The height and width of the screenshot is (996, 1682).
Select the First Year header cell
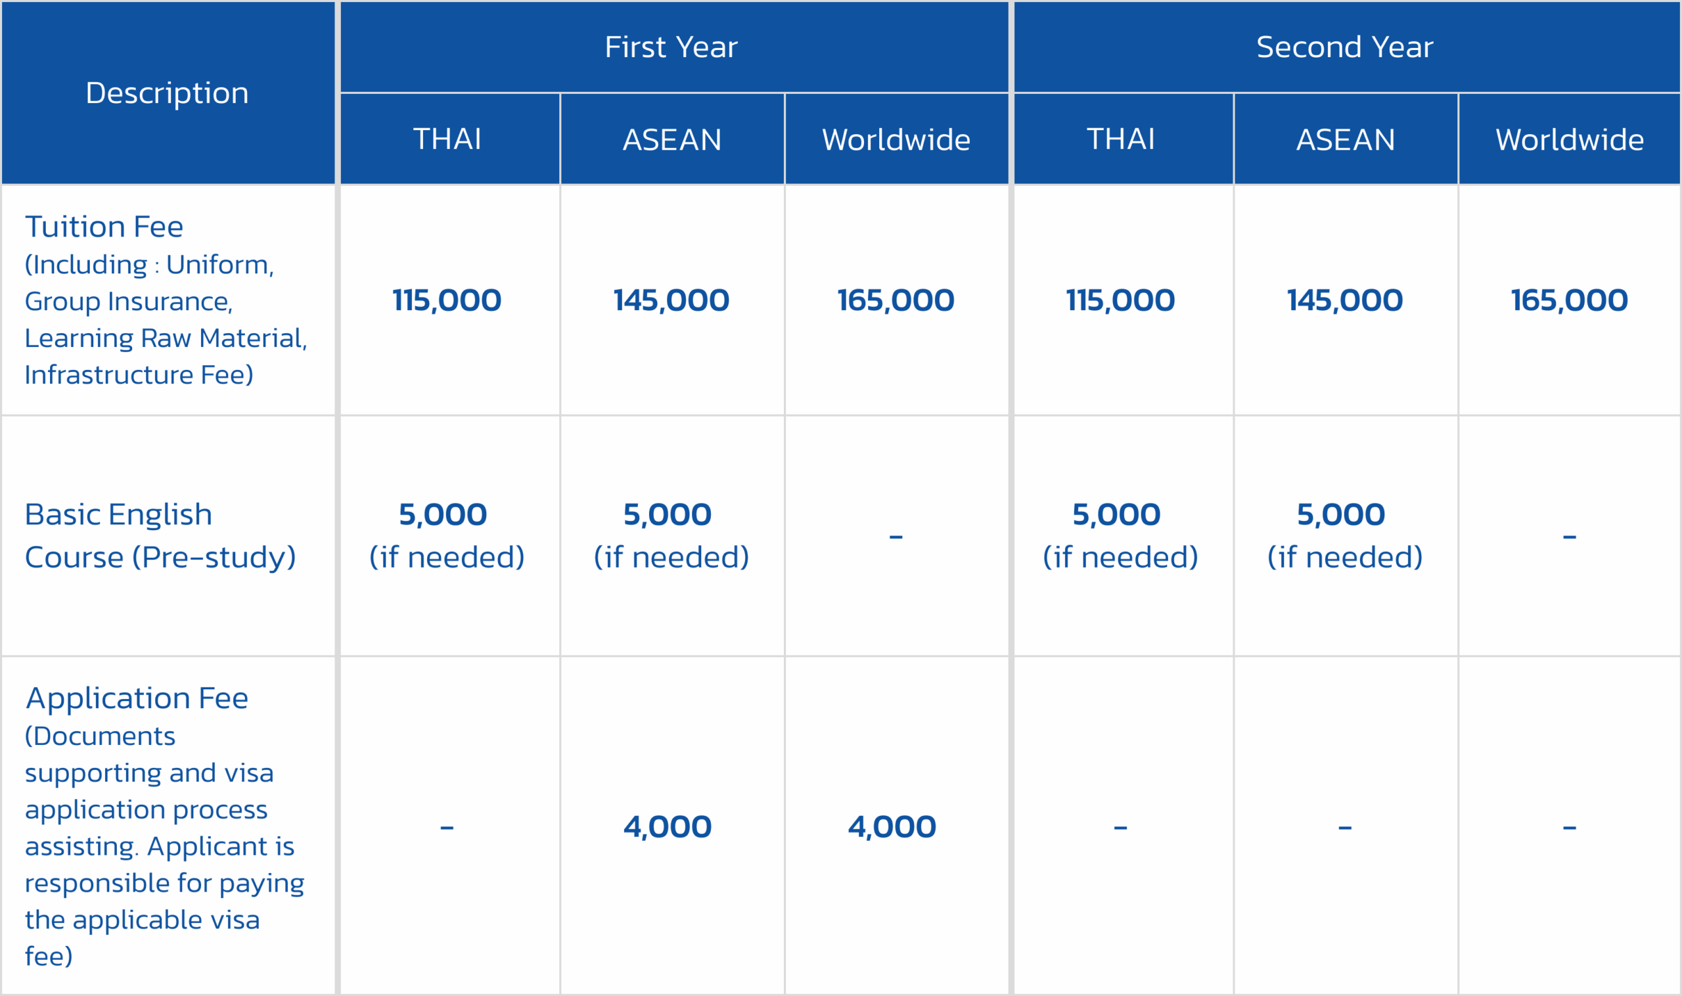point(671,47)
